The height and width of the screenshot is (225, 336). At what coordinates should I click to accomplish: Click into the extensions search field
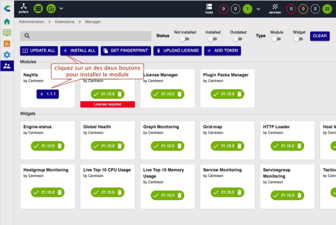[x=86, y=36]
